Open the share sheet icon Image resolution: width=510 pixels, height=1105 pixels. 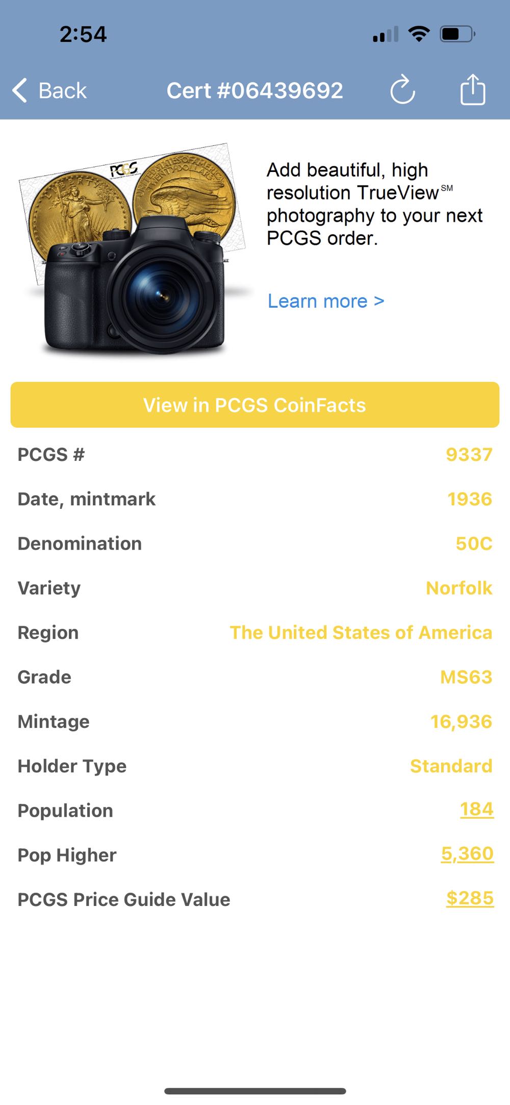pyautogui.click(x=472, y=90)
